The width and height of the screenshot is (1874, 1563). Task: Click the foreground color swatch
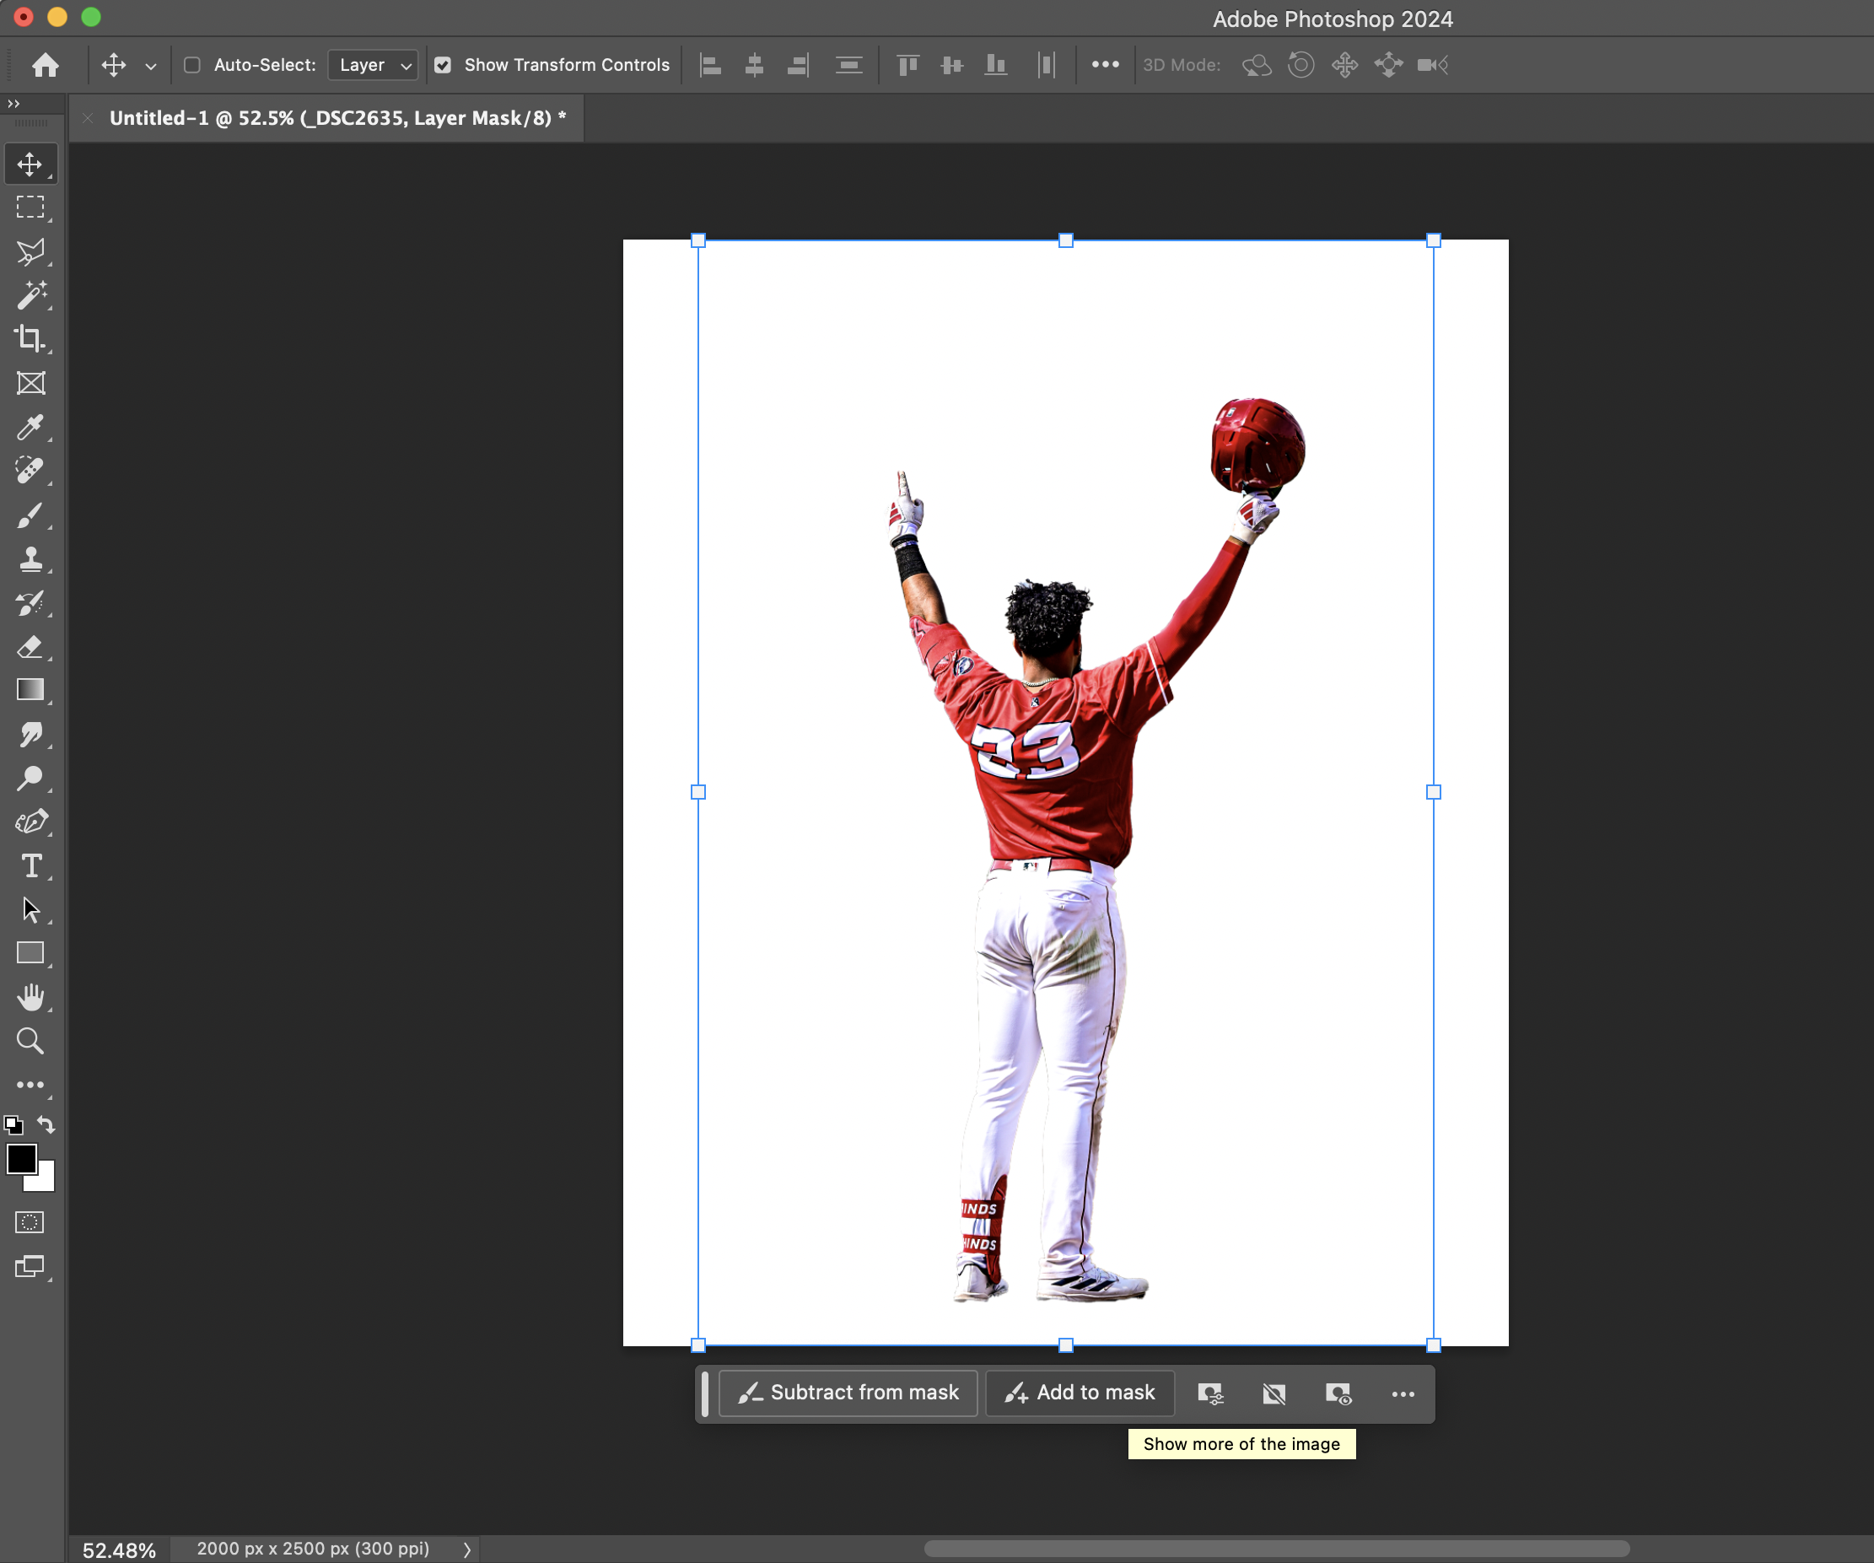pyautogui.click(x=22, y=1161)
